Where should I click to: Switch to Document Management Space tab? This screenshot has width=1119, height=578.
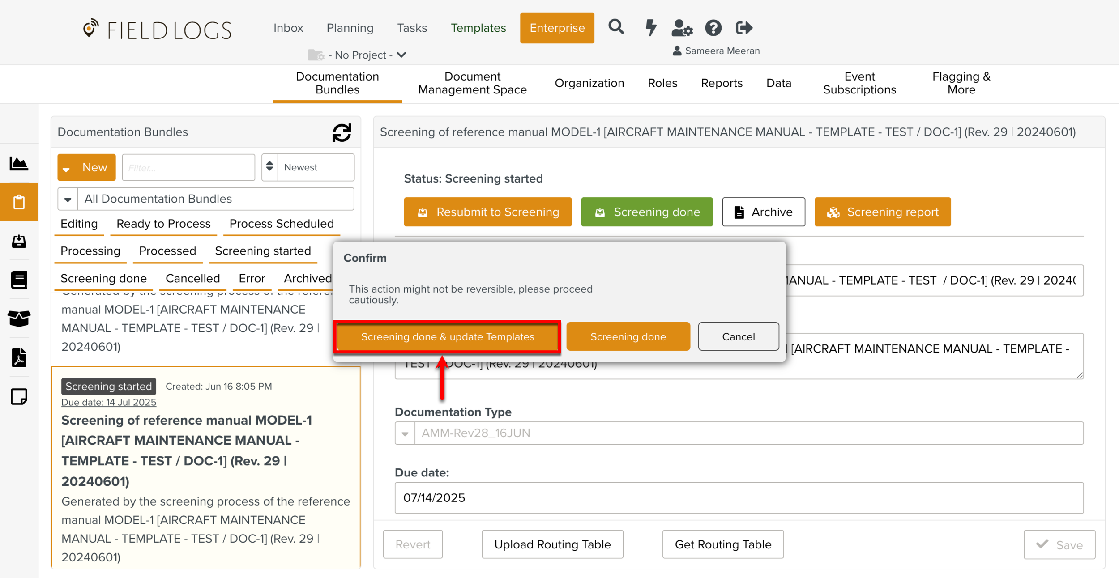472,83
